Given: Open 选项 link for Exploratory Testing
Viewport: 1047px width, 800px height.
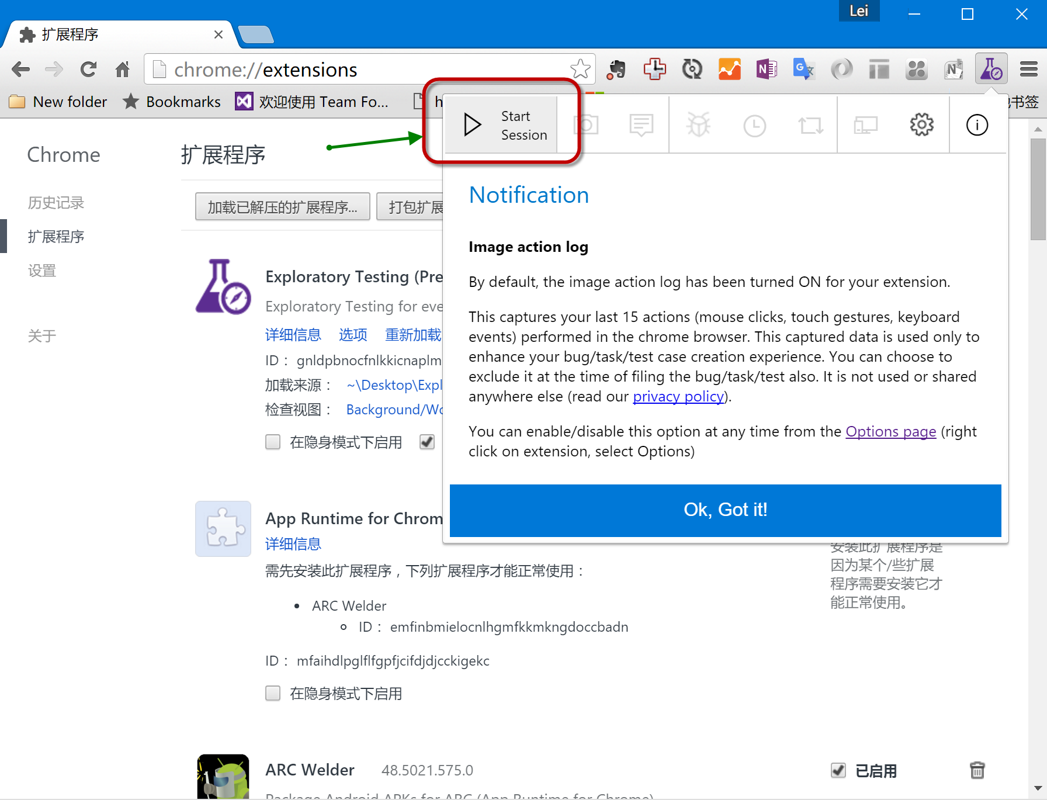Looking at the screenshot, I should click(353, 335).
